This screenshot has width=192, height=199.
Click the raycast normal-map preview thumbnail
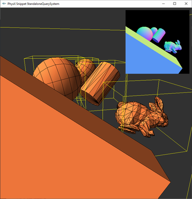tap(157, 42)
